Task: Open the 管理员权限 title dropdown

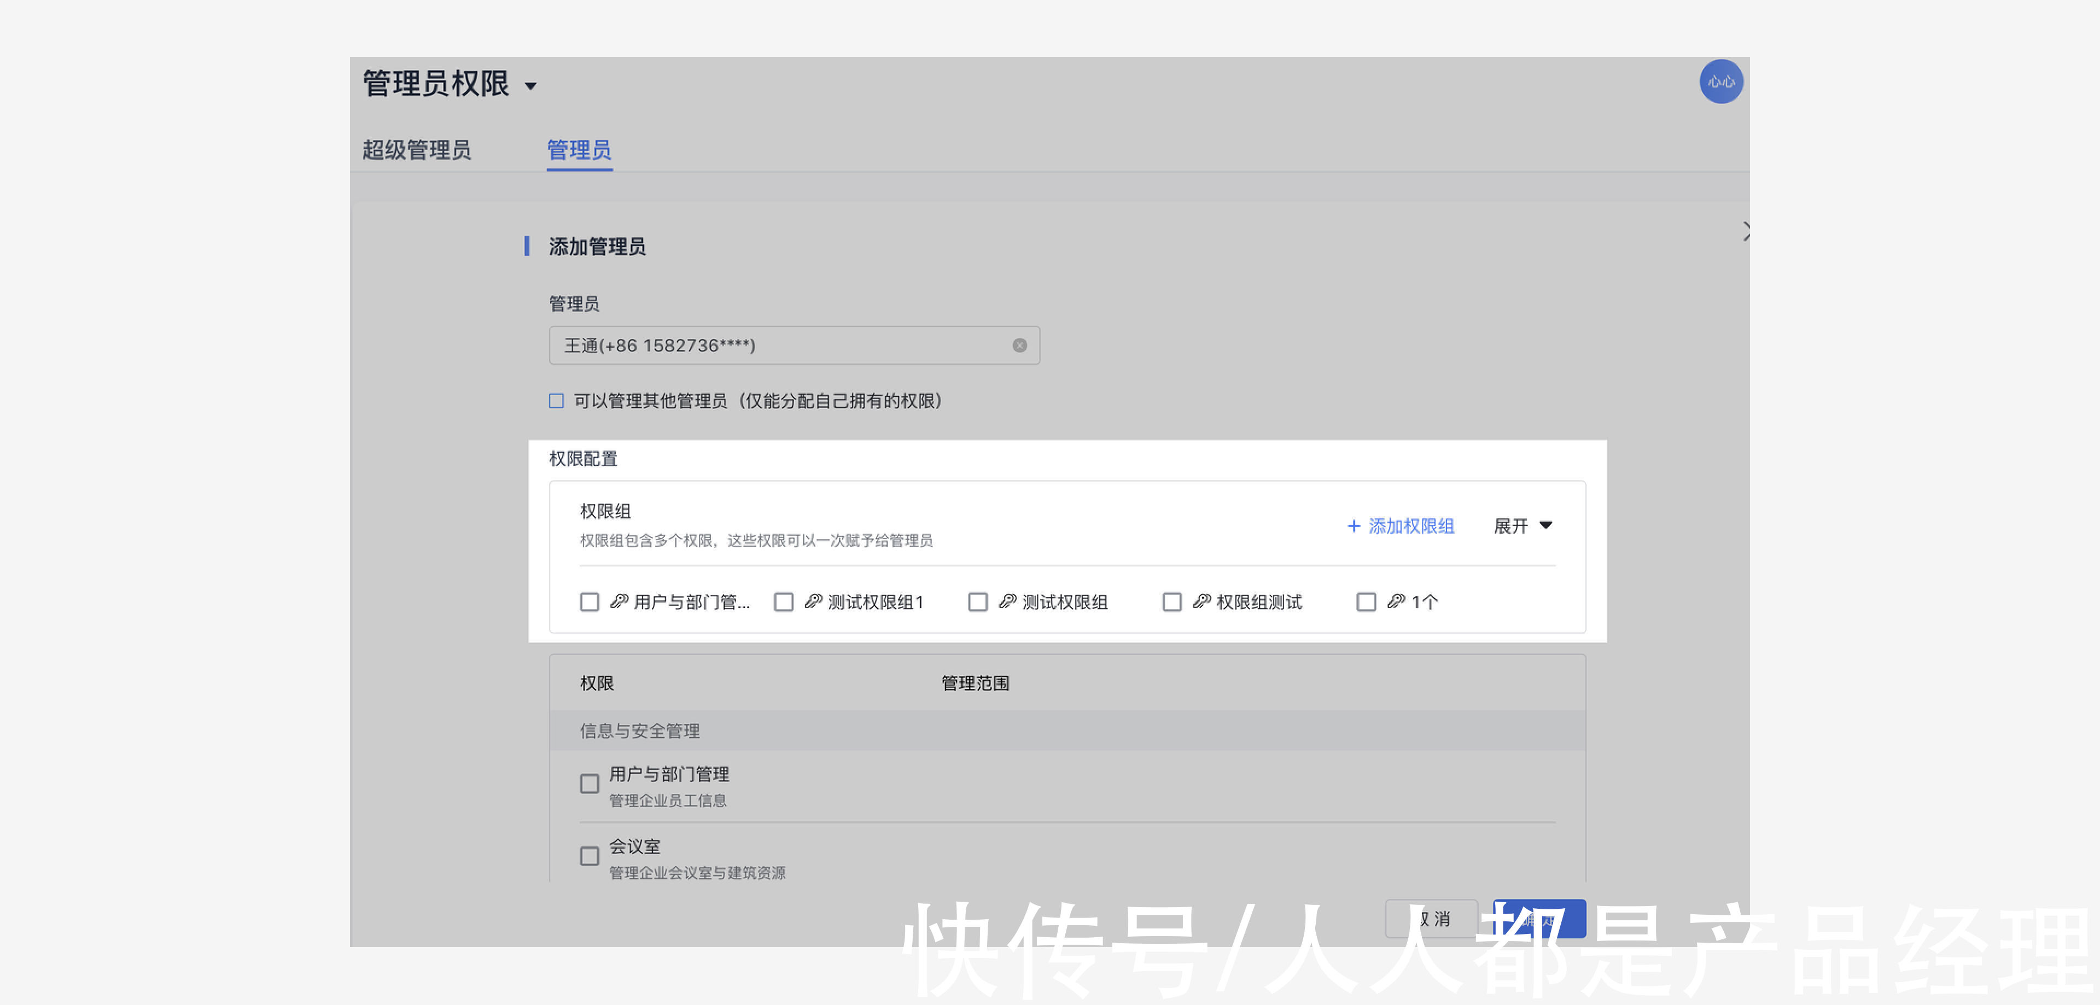Action: 530,86
